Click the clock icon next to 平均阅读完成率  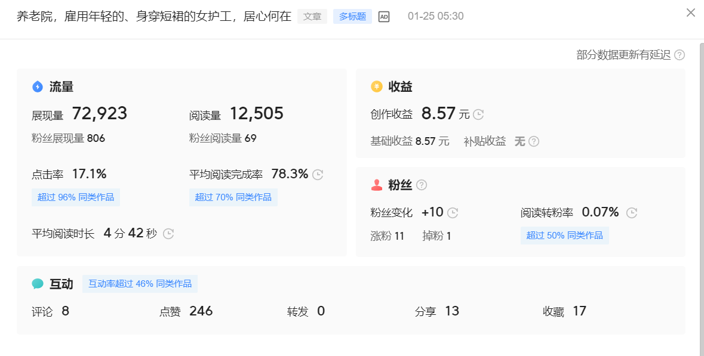[x=317, y=174]
